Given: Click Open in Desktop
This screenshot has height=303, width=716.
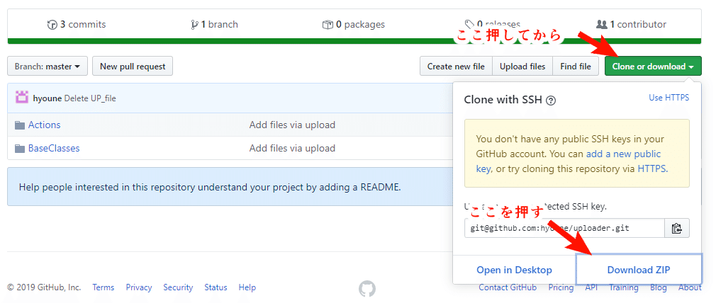Looking at the screenshot, I should (x=514, y=270).
